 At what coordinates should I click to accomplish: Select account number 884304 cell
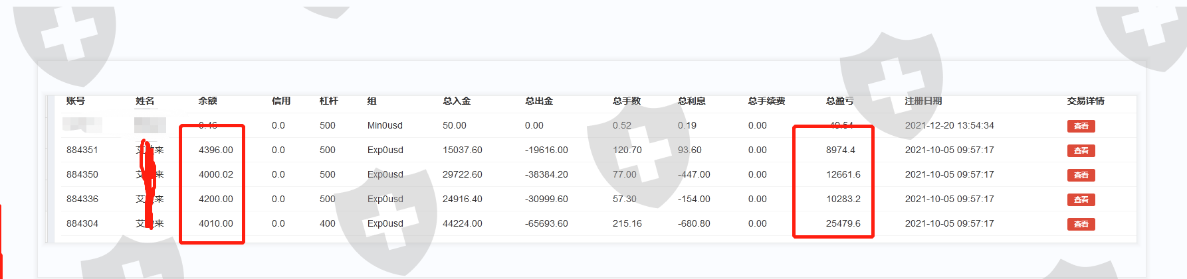pos(82,224)
